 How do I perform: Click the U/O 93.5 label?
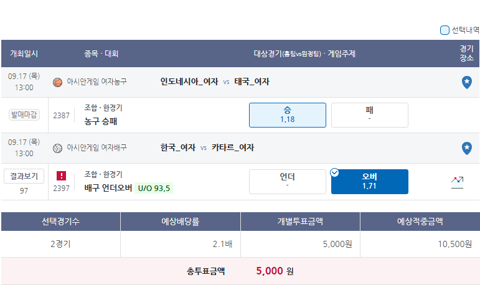154,188
